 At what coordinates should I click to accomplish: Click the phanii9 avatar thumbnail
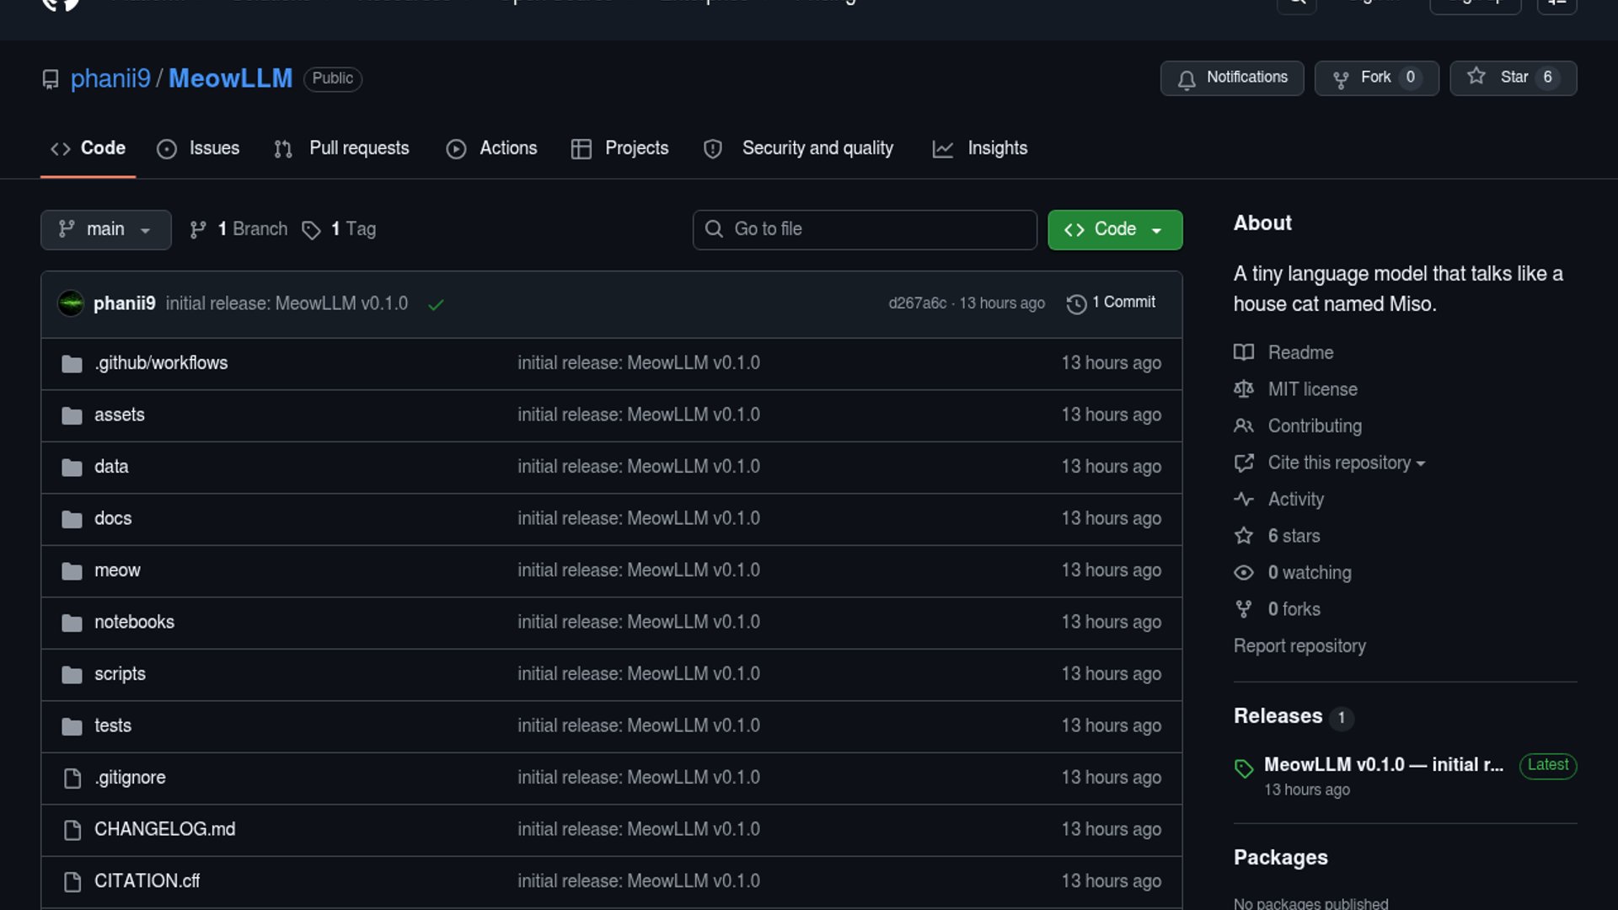coord(71,303)
